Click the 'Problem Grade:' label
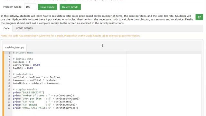This screenshot has width=206, height=116. coord(13,7)
